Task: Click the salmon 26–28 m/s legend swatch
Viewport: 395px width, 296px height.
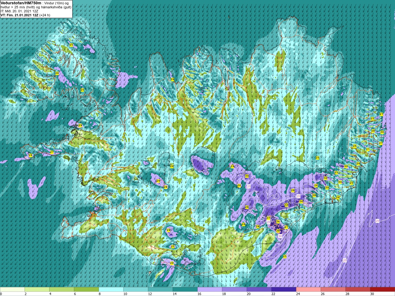Action: (x=333, y=290)
